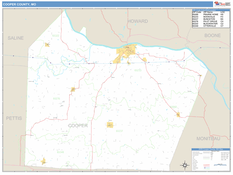Click the 2008 Cooper County legend title
Image resolution: width=233 pixels, height=175 pixels.
coord(211,149)
